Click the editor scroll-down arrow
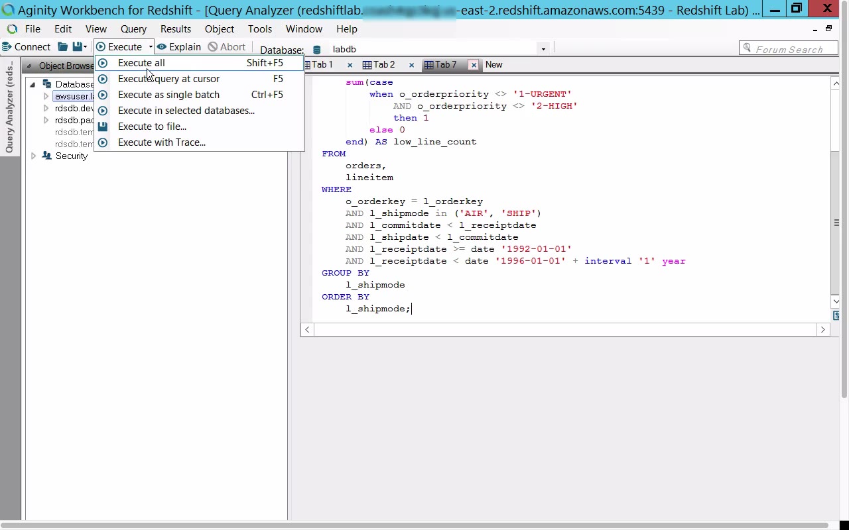Viewport: 849px width, 530px height. click(836, 301)
